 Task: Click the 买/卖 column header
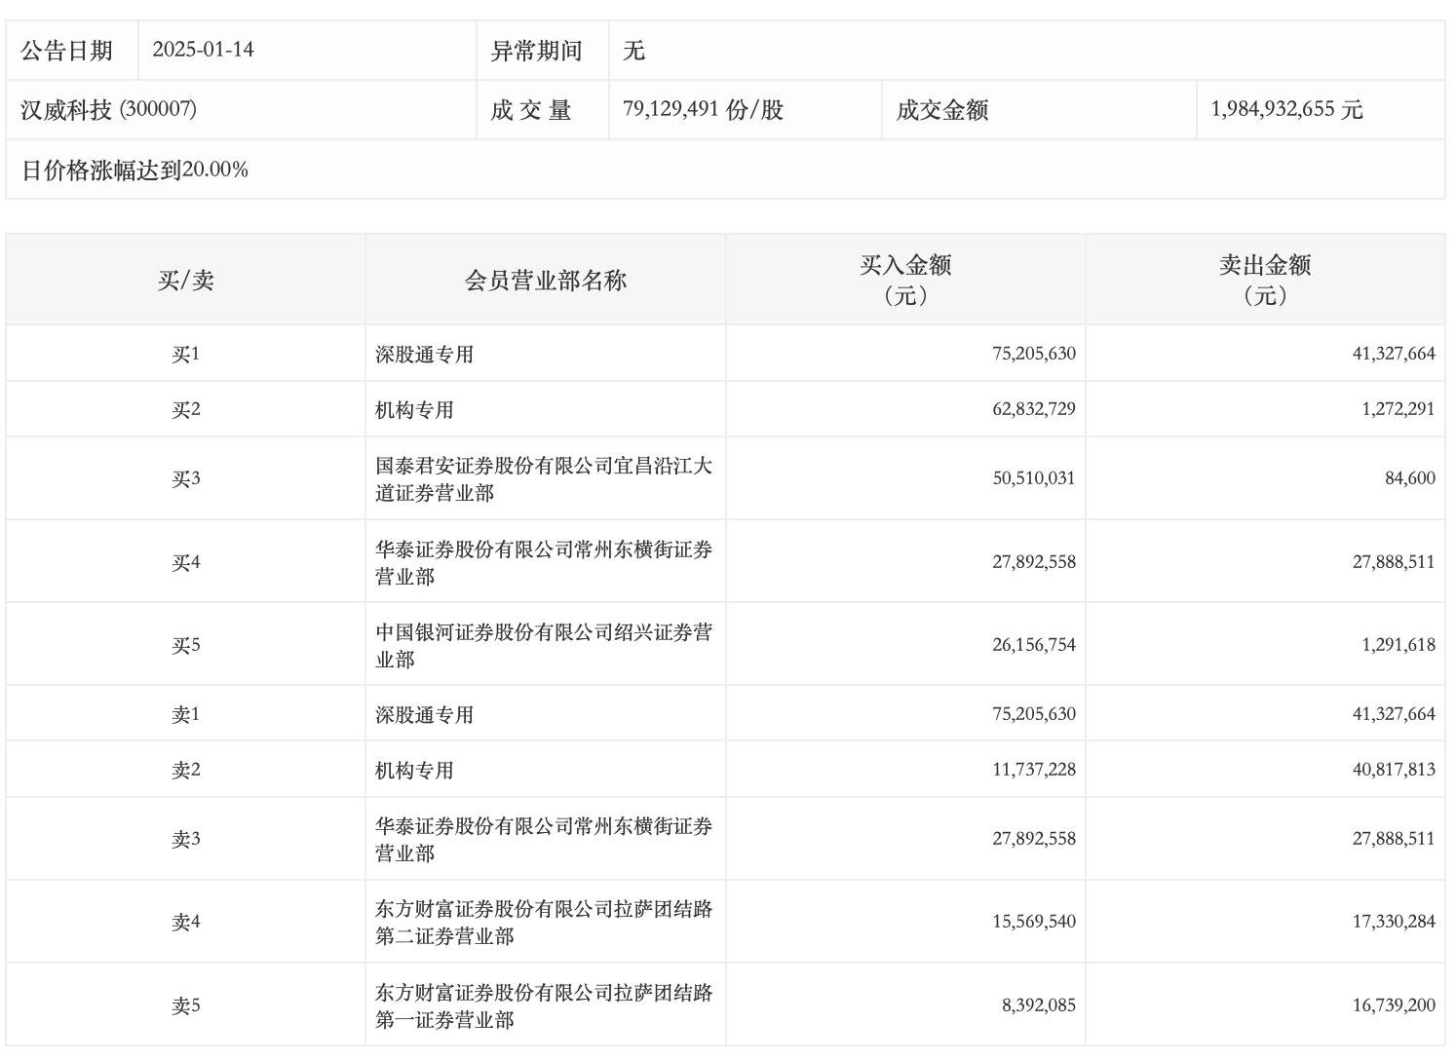185,281
